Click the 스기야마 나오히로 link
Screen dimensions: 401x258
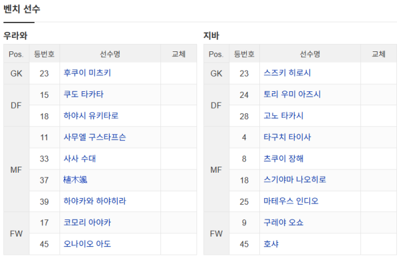[295, 180]
